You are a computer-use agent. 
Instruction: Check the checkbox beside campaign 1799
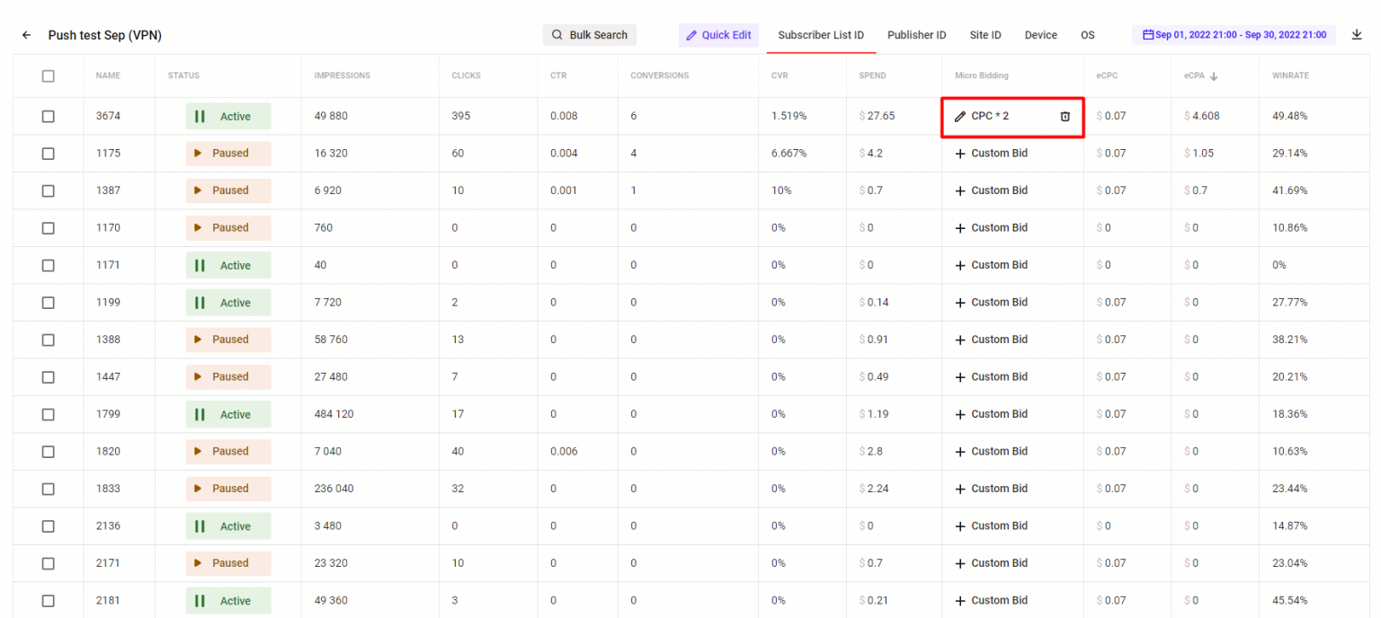click(x=48, y=414)
